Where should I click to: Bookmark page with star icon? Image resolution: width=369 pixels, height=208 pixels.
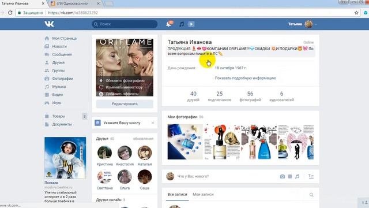(356, 13)
